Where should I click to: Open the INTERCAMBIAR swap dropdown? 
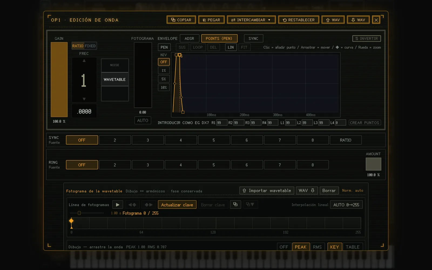[251, 20]
